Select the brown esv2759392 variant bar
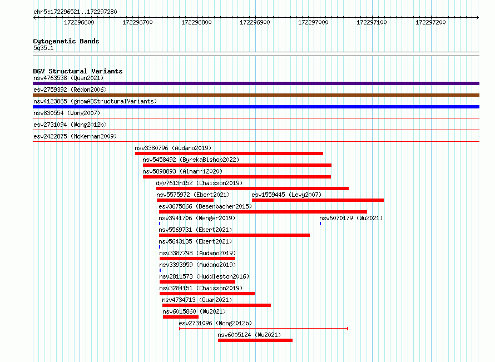This screenshot has width=495, height=362. [256, 95]
